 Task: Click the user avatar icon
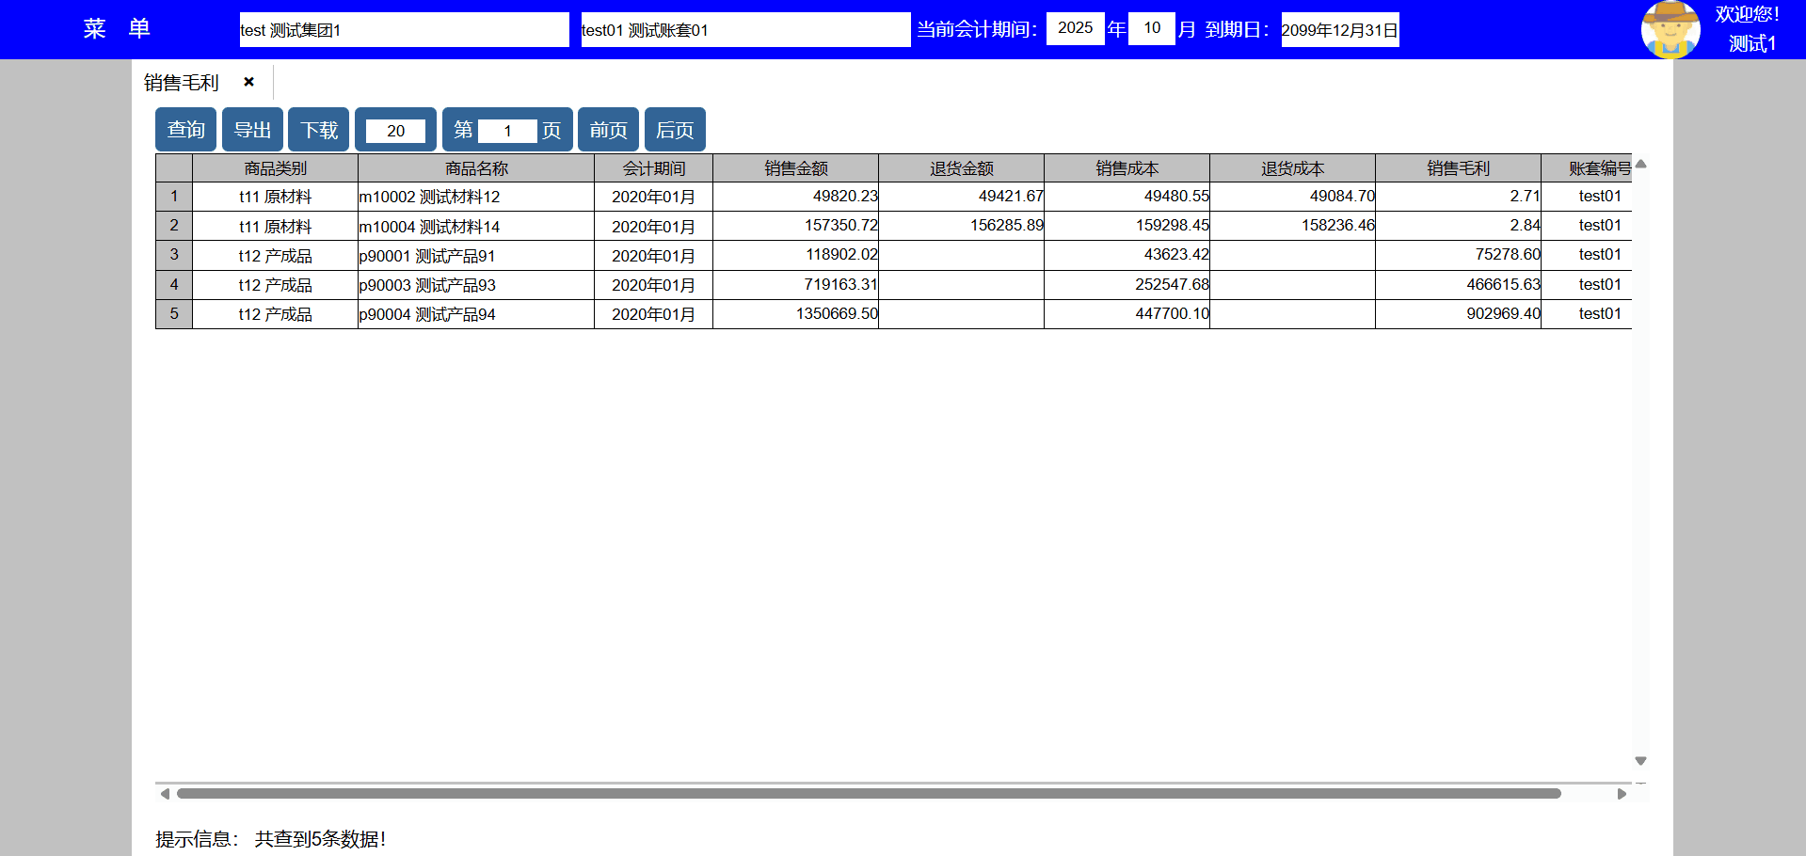pyautogui.click(x=1670, y=29)
